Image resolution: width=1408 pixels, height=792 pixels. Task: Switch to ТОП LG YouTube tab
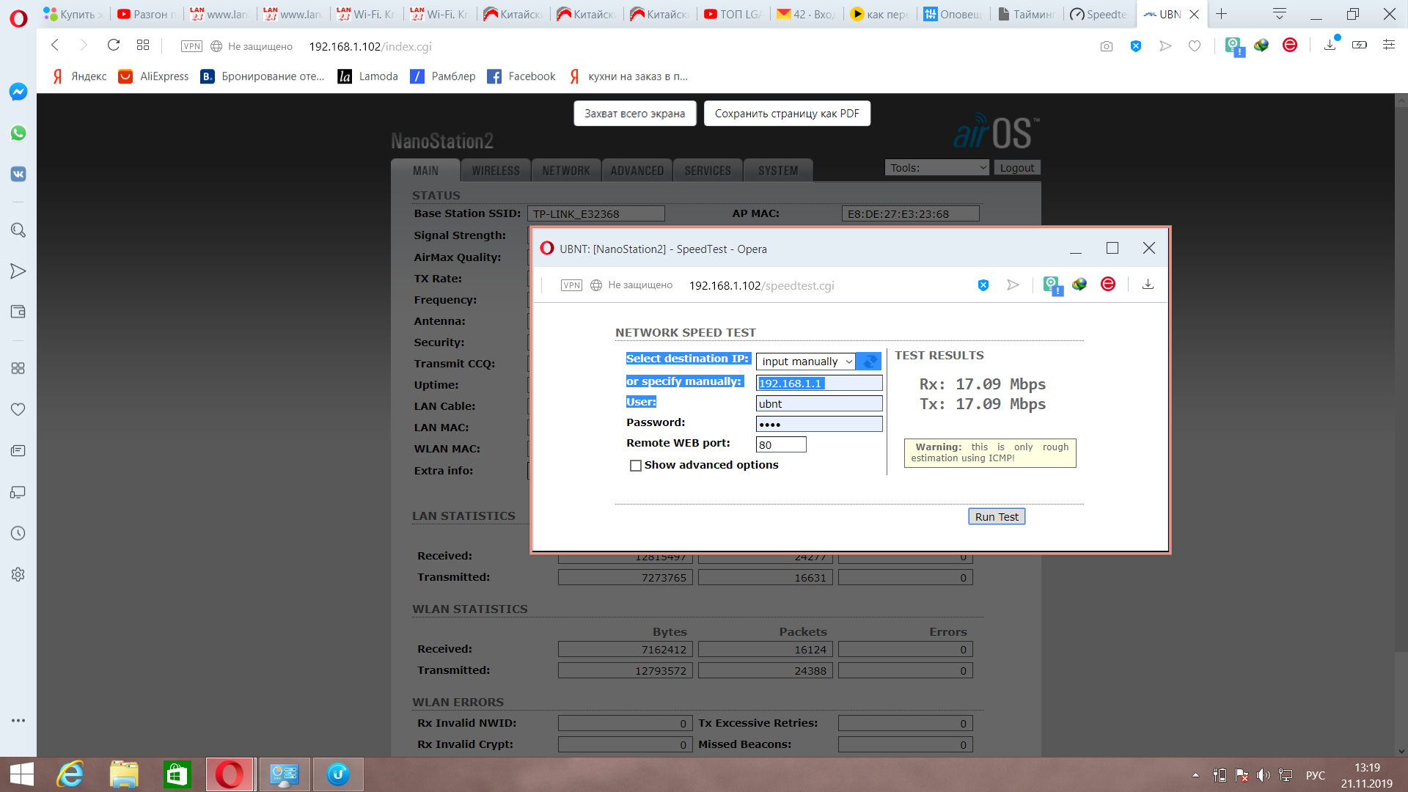coord(732,14)
